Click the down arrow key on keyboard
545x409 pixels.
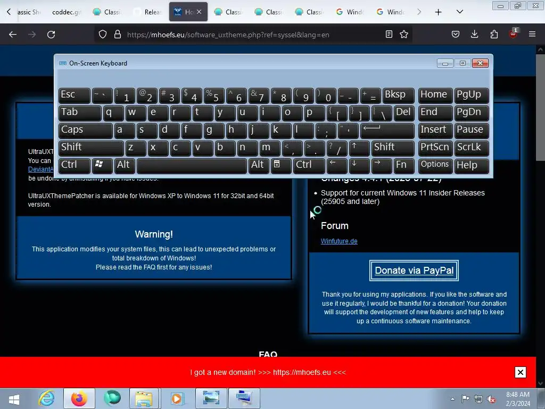[x=359, y=165]
